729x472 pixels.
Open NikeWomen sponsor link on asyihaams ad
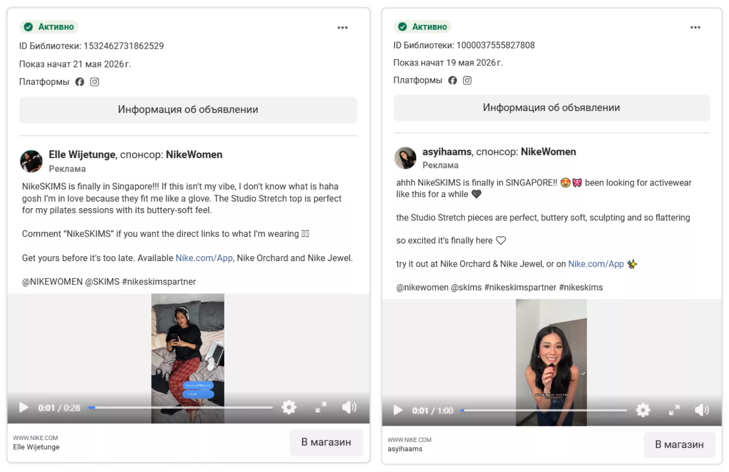point(548,152)
